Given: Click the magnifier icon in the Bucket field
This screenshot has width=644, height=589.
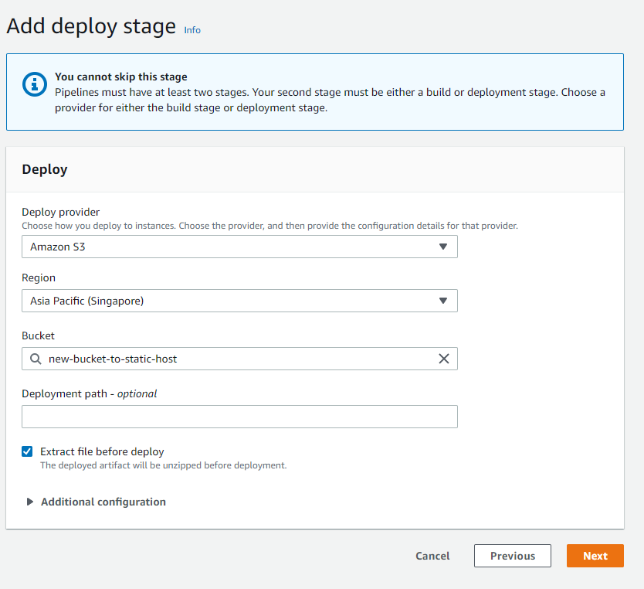Looking at the screenshot, I should 36,359.
